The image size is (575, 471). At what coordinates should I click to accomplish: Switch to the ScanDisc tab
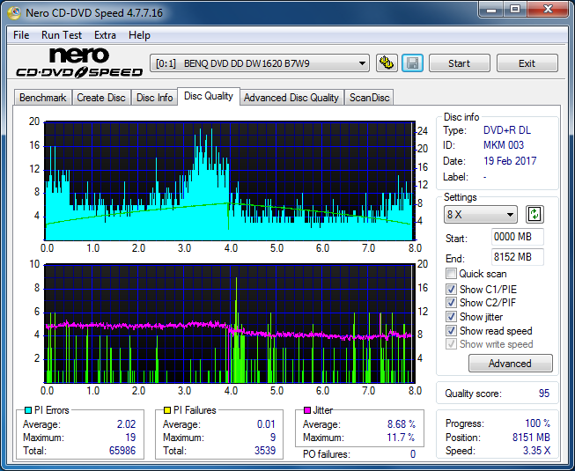pos(369,98)
